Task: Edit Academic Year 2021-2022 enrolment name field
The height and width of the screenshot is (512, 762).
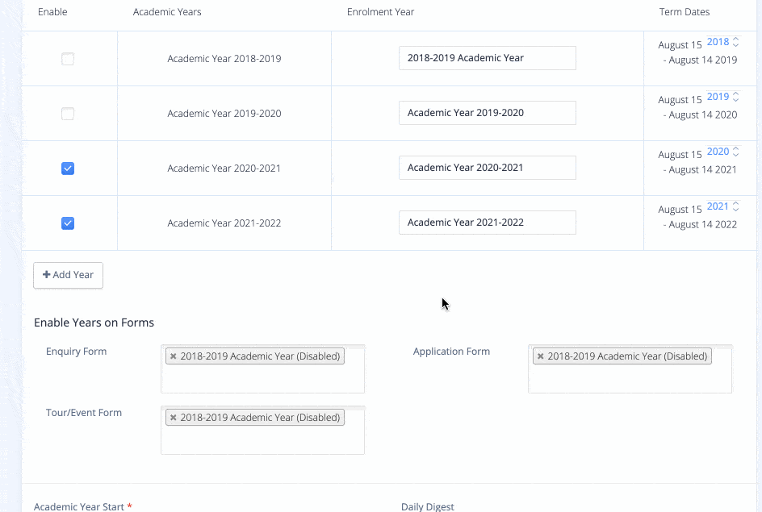Action: 487,223
